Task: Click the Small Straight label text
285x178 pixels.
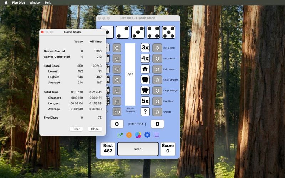Action: pos(171,80)
